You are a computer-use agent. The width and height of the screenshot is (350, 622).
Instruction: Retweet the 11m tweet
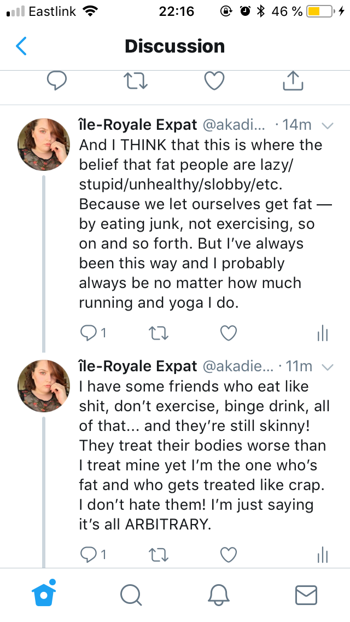(x=159, y=554)
